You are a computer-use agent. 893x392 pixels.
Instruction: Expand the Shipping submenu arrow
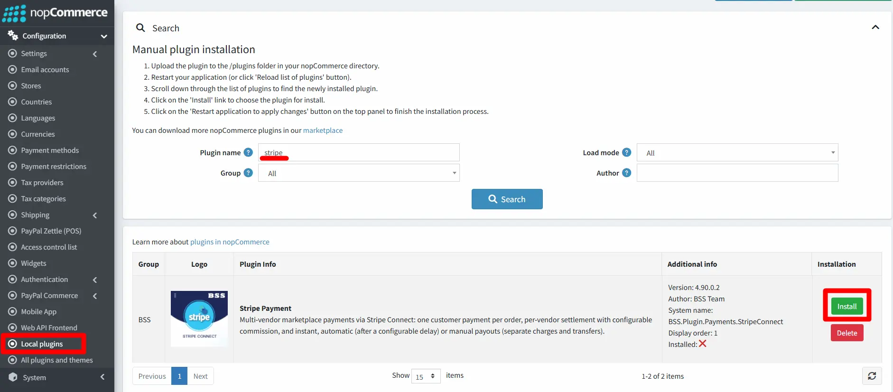95,215
